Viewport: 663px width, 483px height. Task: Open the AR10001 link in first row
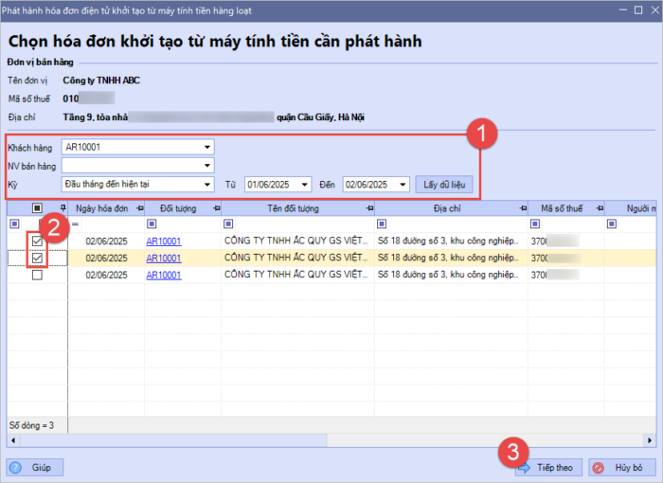pyautogui.click(x=163, y=241)
